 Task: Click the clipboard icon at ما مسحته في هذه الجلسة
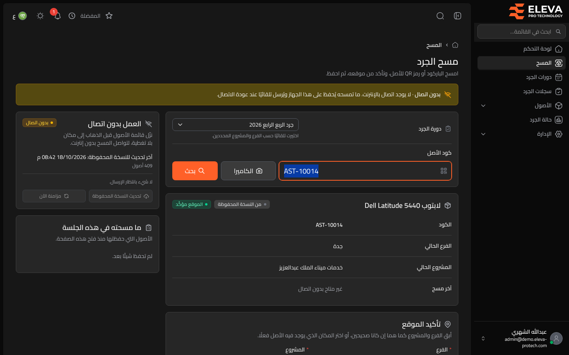[x=149, y=228]
